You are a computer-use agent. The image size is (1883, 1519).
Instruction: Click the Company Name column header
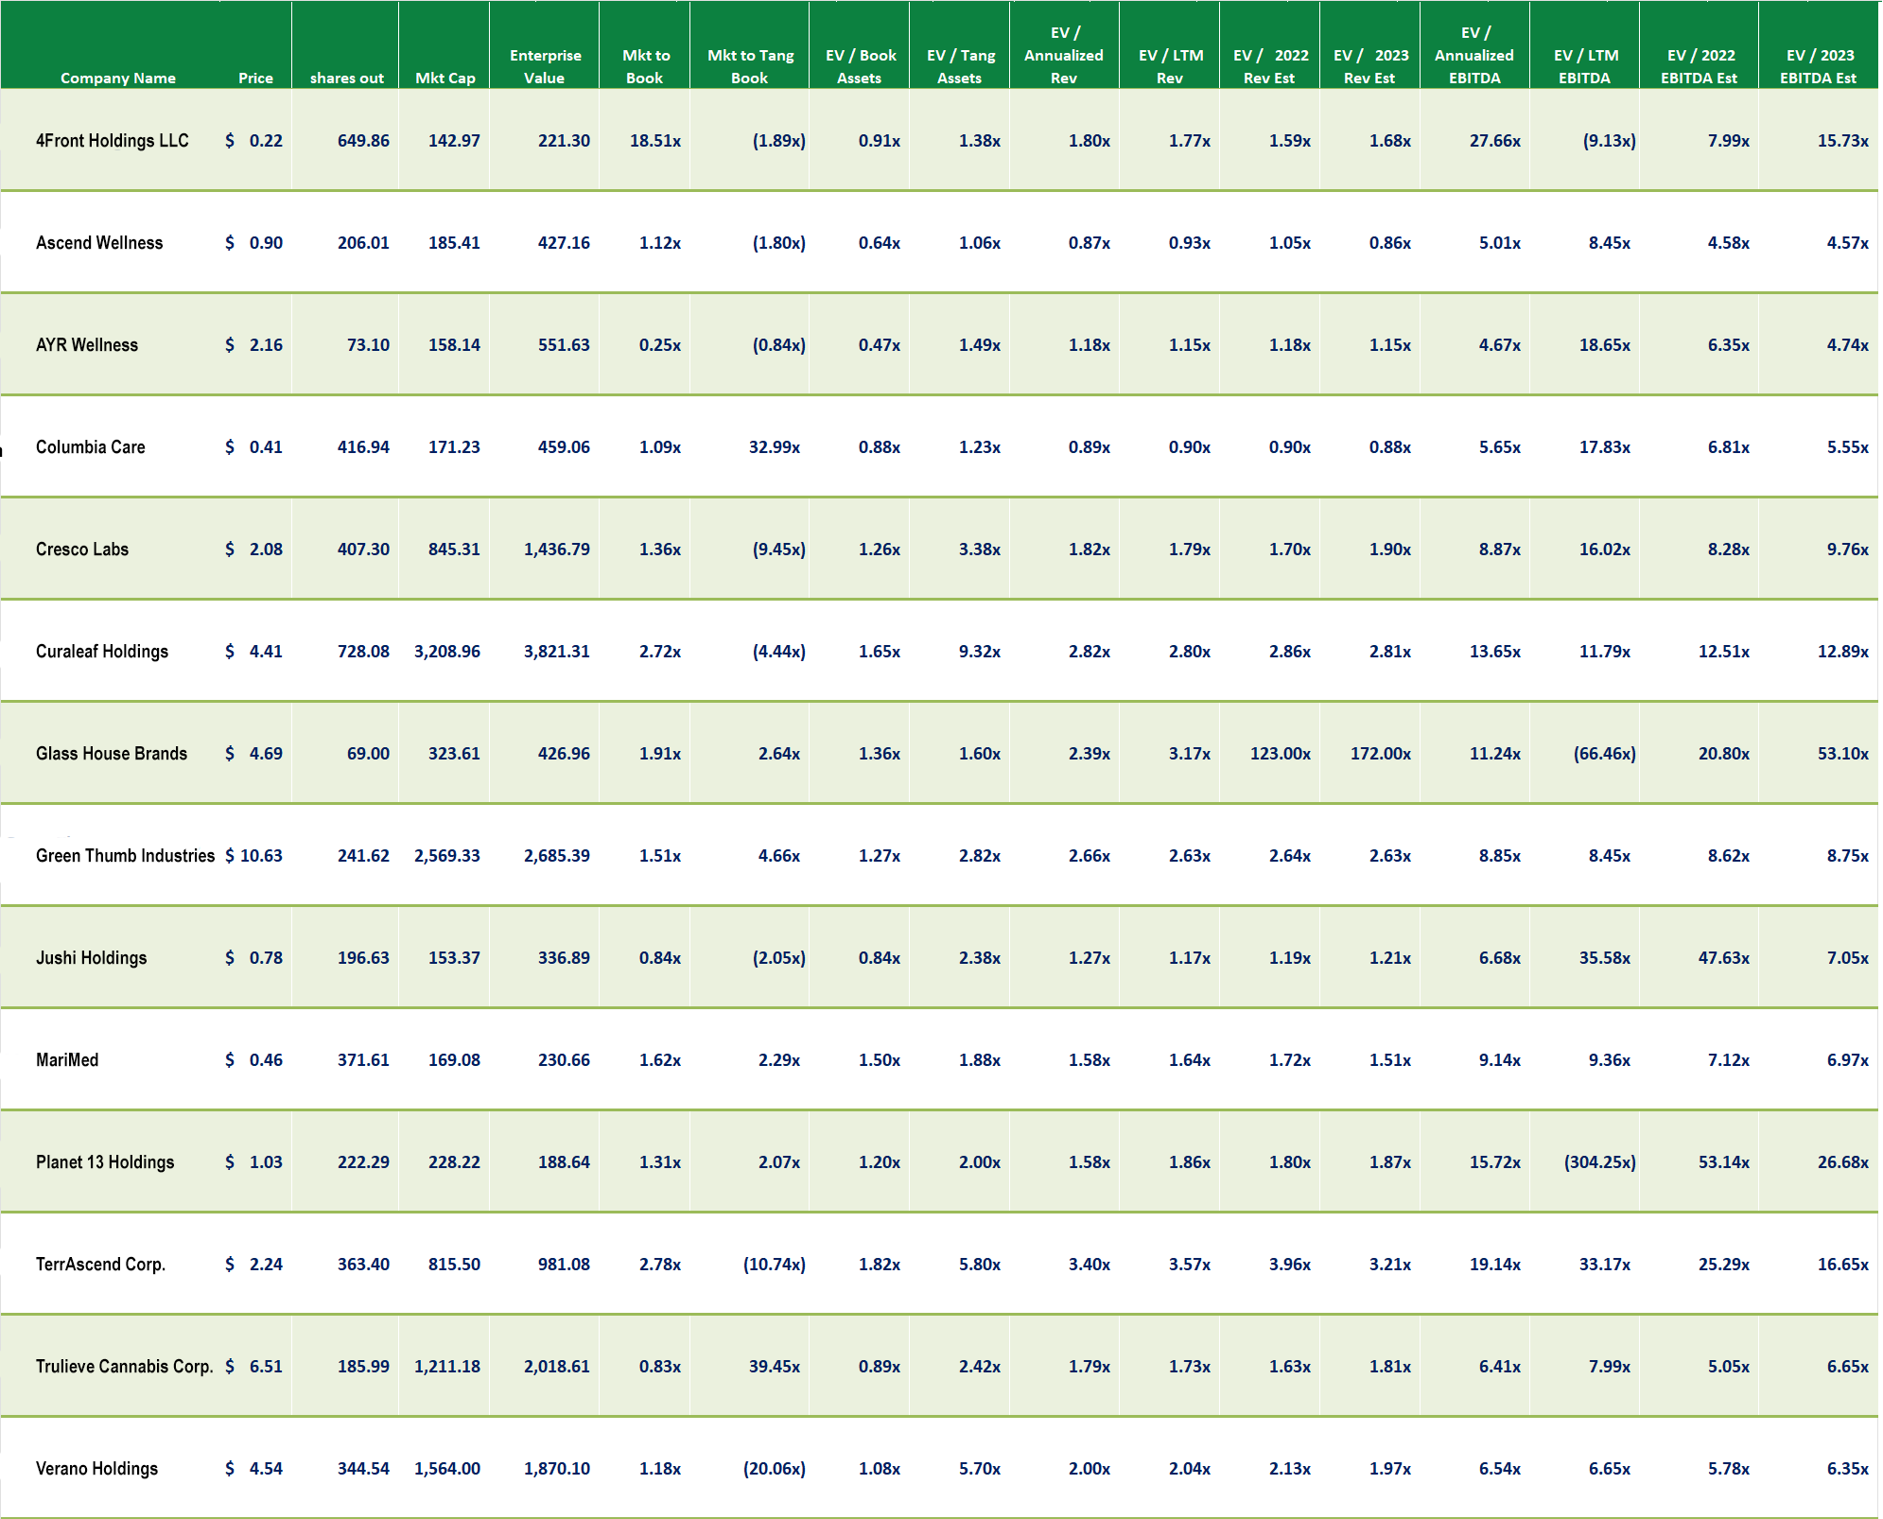118,78
